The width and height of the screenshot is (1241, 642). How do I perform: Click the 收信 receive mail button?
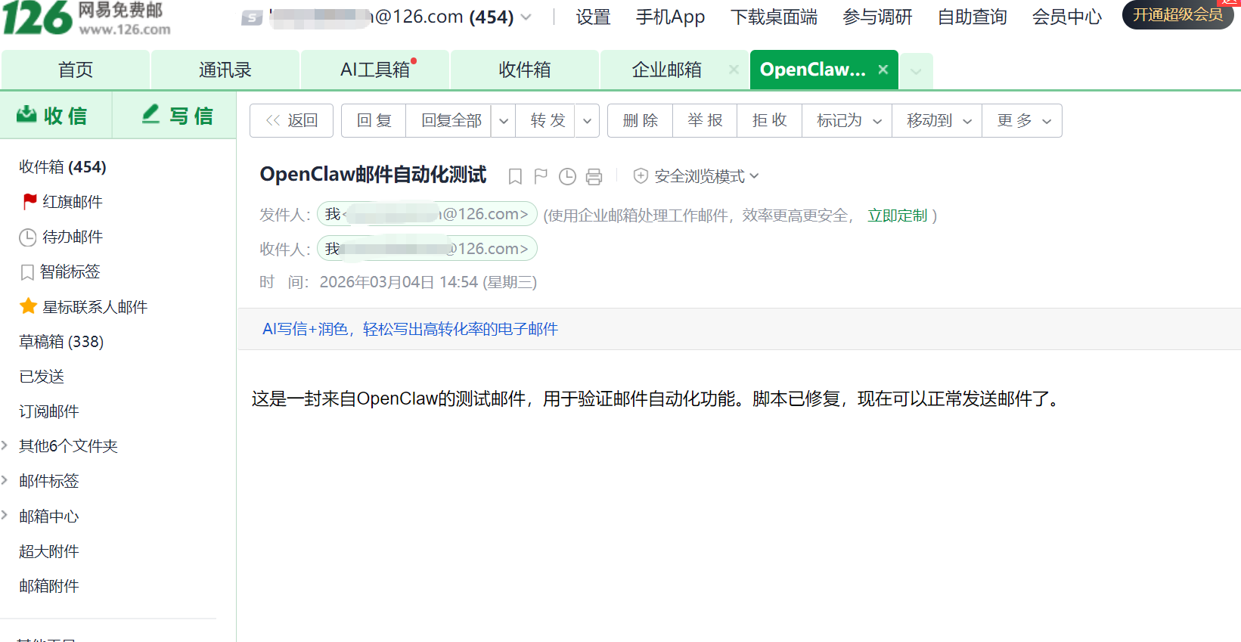coord(56,116)
